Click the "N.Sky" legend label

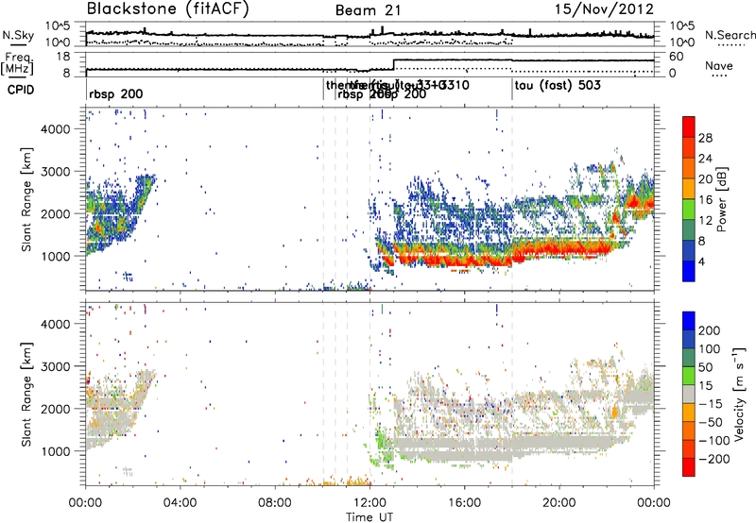pyautogui.click(x=18, y=35)
